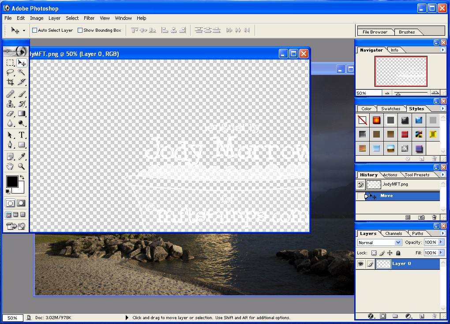Click the foreground color swatch

click(x=12, y=181)
